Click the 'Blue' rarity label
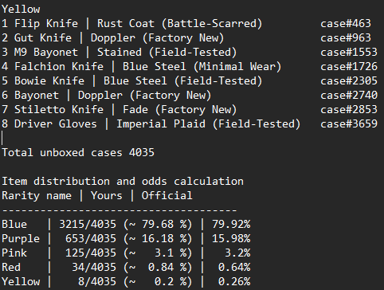This screenshot has height=290, width=384. [14, 225]
